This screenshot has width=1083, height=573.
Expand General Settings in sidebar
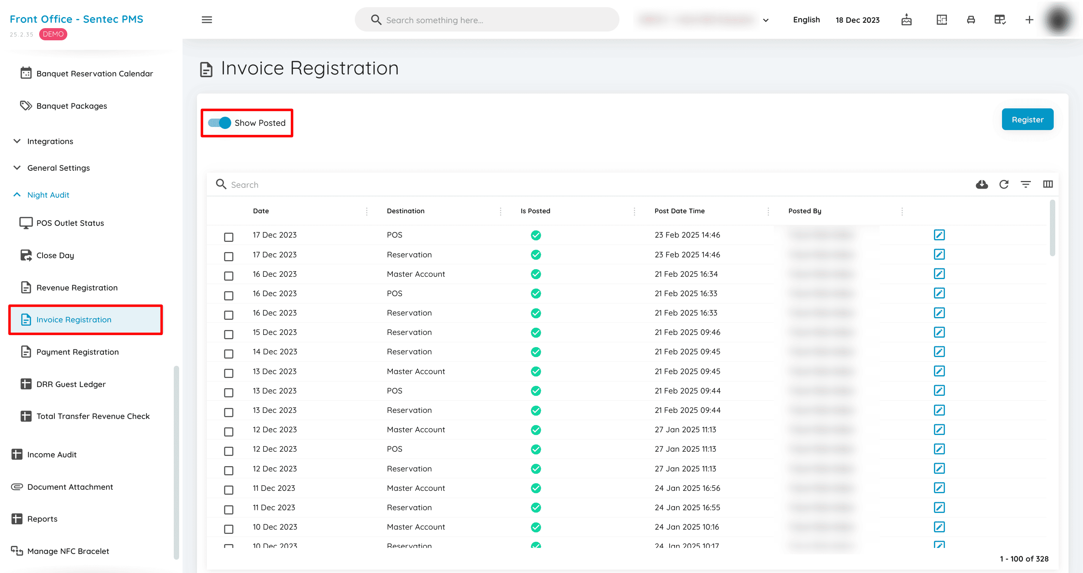coord(52,168)
